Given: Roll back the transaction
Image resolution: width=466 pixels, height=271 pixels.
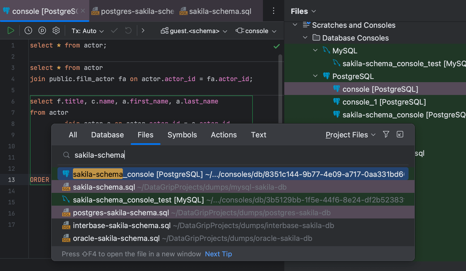Looking at the screenshot, I should 128,30.
